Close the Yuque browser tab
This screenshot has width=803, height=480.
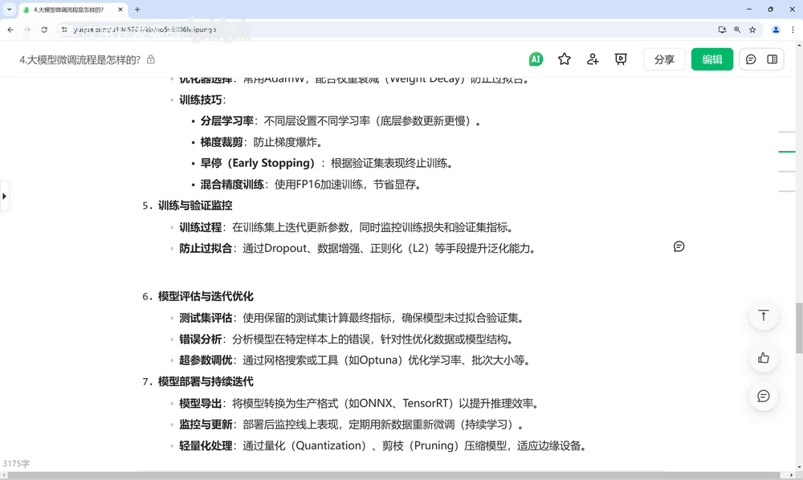point(120,9)
